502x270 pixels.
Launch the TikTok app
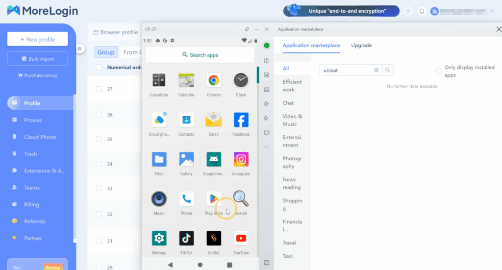point(186,239)
